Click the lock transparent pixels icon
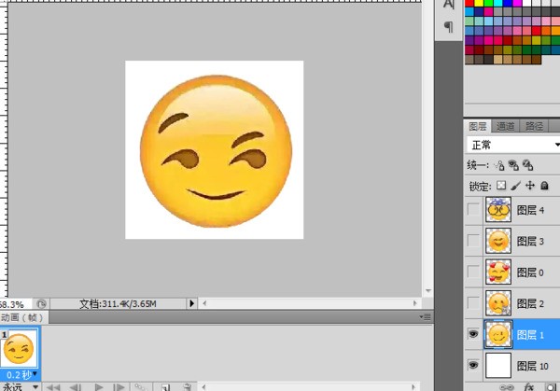This screenshot has height=391, width=560. (x=500, y=185)
